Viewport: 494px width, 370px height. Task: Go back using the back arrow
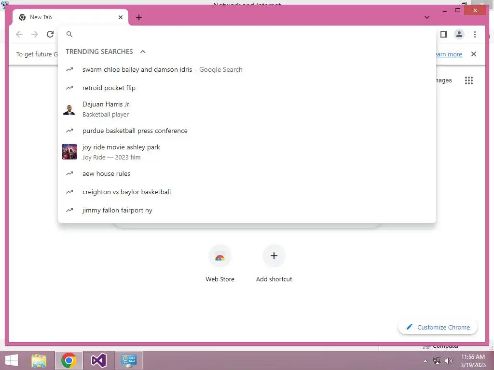click(x=19, y=34)
